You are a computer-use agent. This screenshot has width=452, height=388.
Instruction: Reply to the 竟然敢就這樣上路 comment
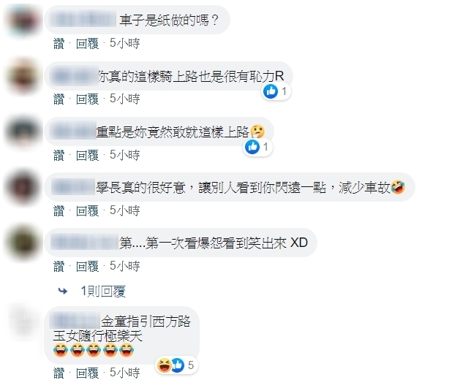[87, 156]
